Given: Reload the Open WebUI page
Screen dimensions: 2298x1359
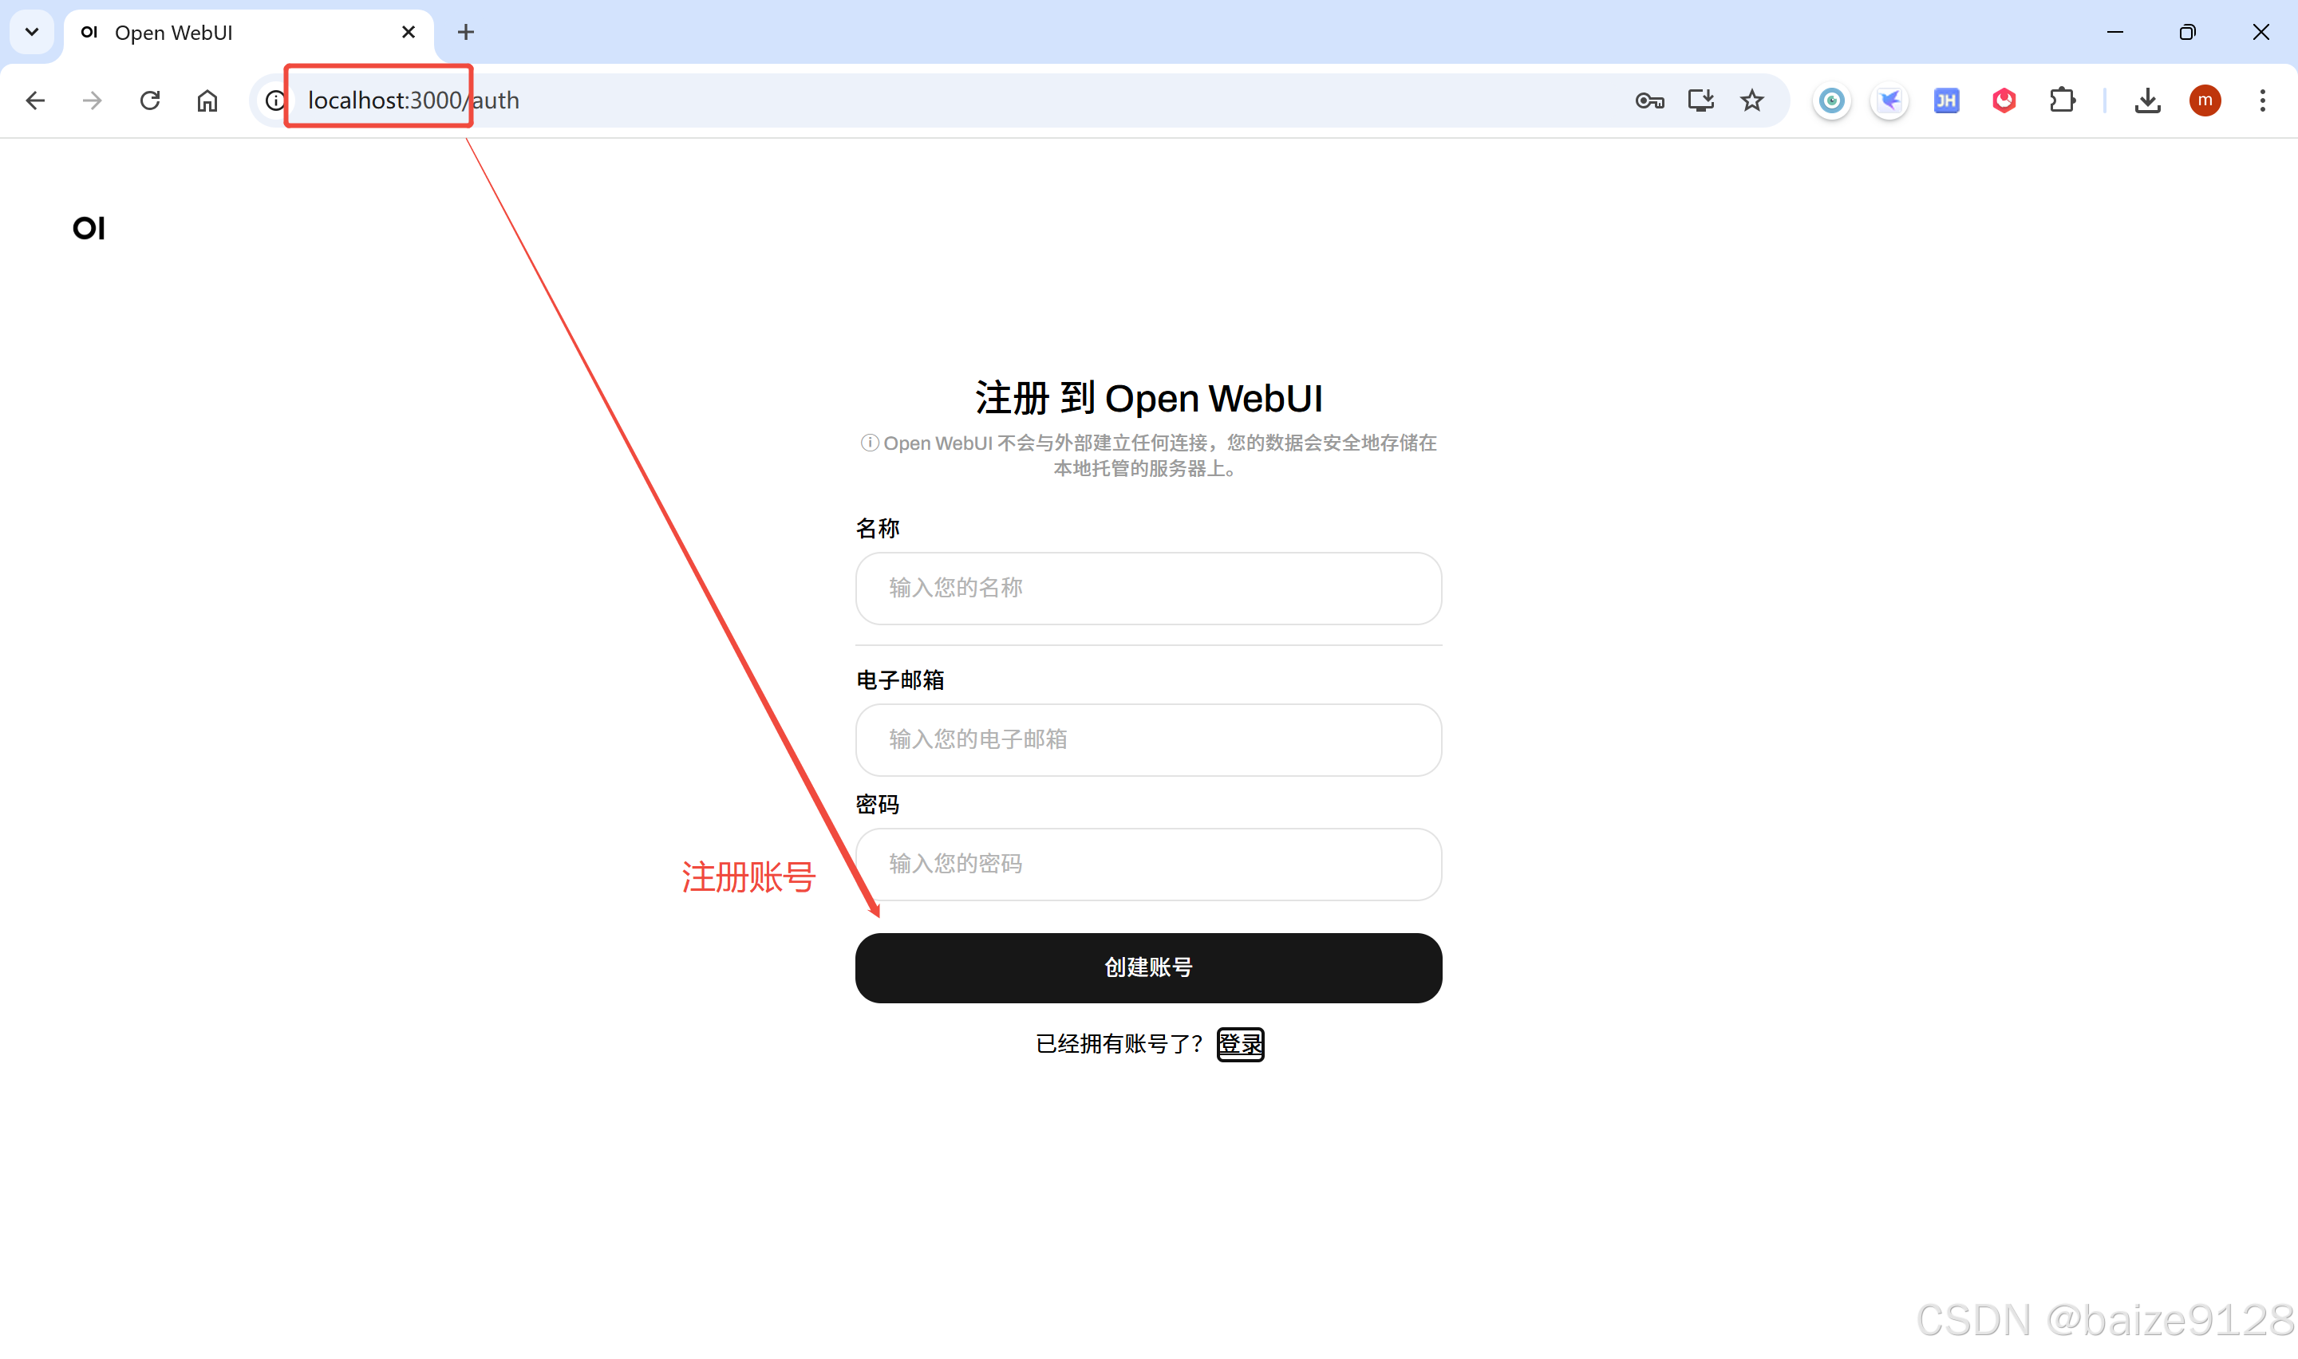Looking at the screenshot, I should [x=150, y=100].
